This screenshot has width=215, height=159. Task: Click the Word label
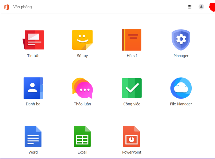pyautogui.click(x=33, y=152)
